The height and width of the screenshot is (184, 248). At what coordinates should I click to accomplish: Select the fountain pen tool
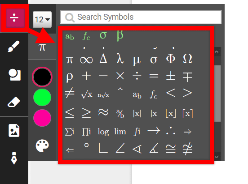[14, 158]
